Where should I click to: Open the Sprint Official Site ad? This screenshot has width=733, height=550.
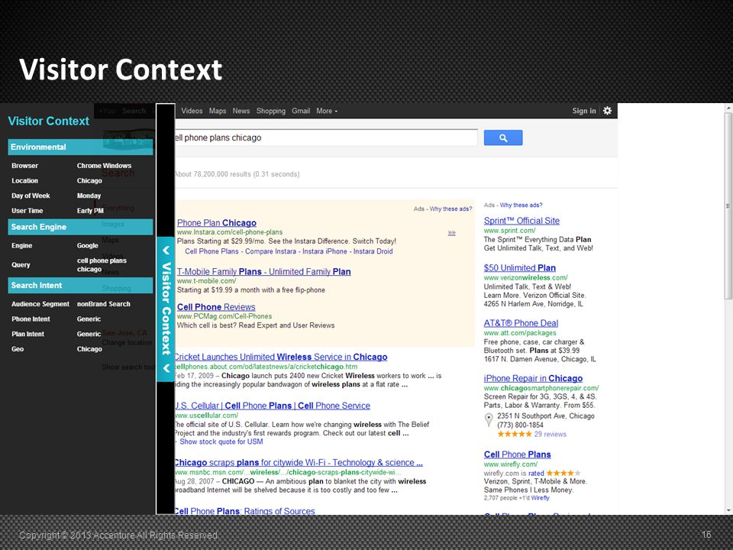coord(521,221)
